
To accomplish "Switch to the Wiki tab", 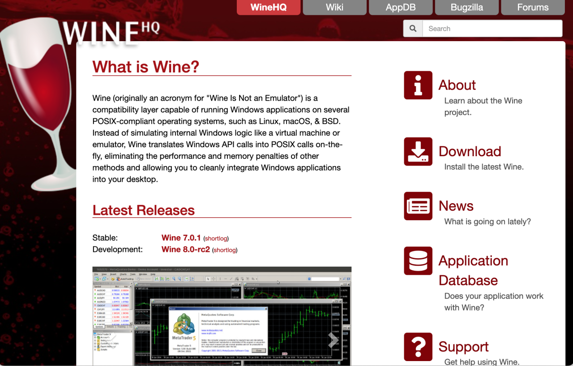I will 334,7.
